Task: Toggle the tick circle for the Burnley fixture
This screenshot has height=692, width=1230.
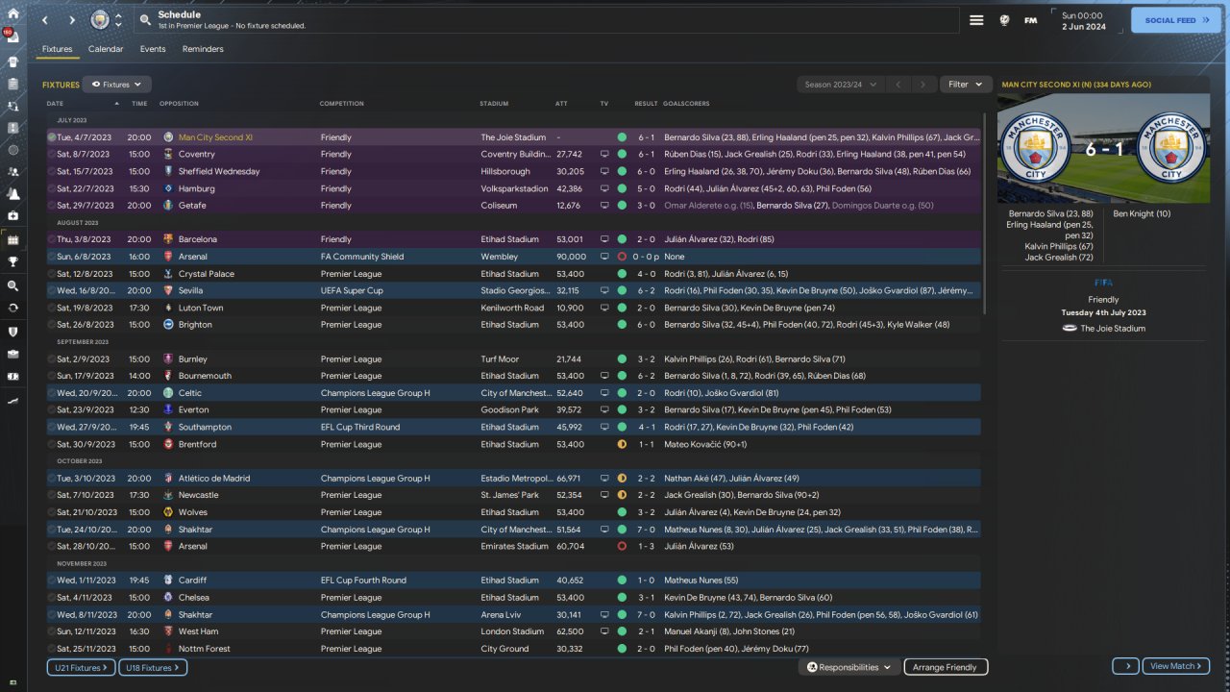Action: pyautogui.click(x=52, y=359)
